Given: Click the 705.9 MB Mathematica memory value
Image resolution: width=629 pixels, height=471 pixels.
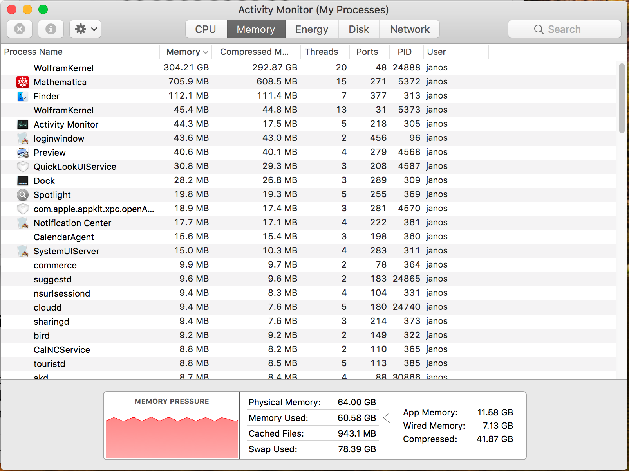Looking at the screenshot, I should pyautogui.click(x=188, y=81).
